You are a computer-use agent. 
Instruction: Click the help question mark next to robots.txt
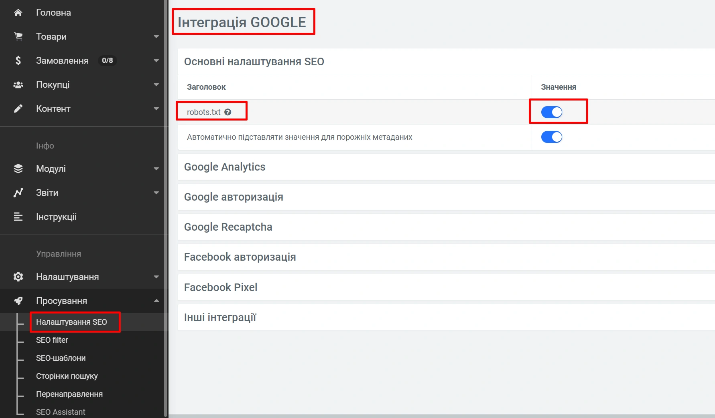tap(228, 112)
